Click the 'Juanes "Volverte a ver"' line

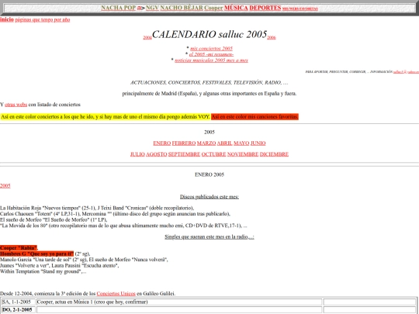click(x=59, y=265)
